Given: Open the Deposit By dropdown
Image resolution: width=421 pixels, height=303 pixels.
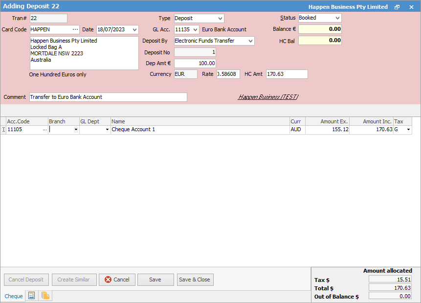Looking at the screenshot, I should click(250, 41).
